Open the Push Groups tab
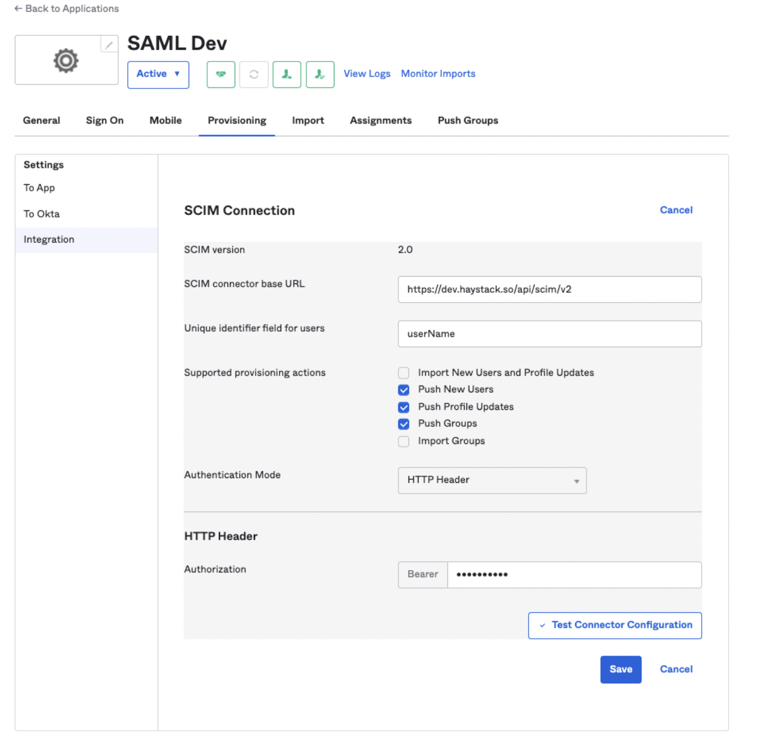Screen dimensions: 768x741 (x=468, y=120)
